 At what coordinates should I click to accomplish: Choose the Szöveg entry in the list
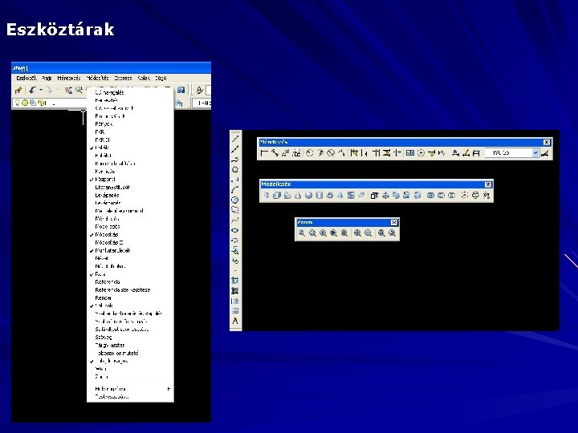click(x=130, y=338)
